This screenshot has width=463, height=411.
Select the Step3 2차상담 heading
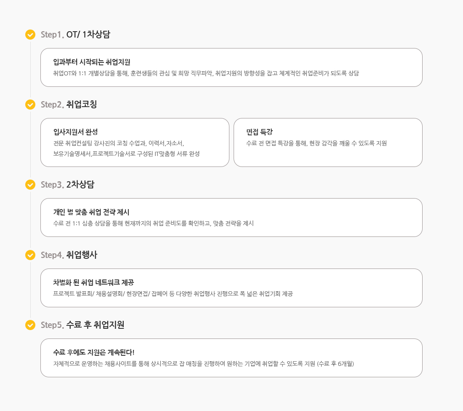pos(68,185)
